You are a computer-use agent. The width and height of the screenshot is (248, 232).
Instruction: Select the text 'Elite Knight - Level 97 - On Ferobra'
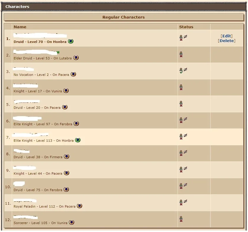(x=43, y=124)
